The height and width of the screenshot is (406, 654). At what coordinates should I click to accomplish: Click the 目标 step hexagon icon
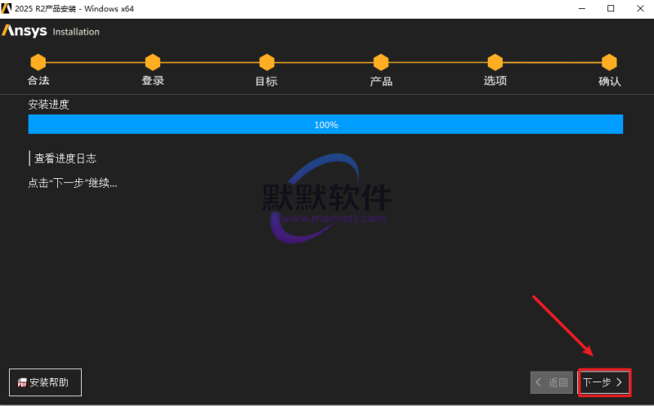tap(266, 62)
